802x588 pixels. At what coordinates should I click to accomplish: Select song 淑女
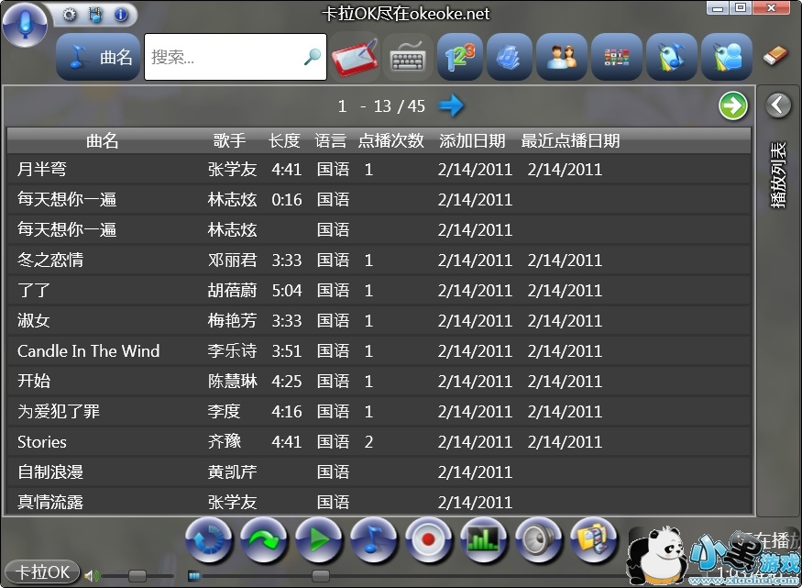(379, 320)
